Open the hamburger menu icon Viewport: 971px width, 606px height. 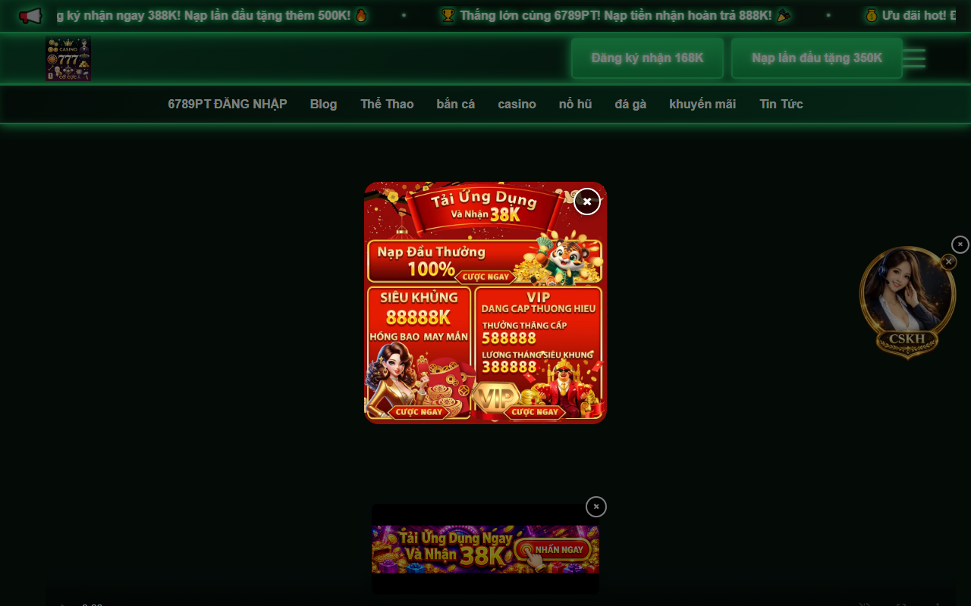point(914,58)
